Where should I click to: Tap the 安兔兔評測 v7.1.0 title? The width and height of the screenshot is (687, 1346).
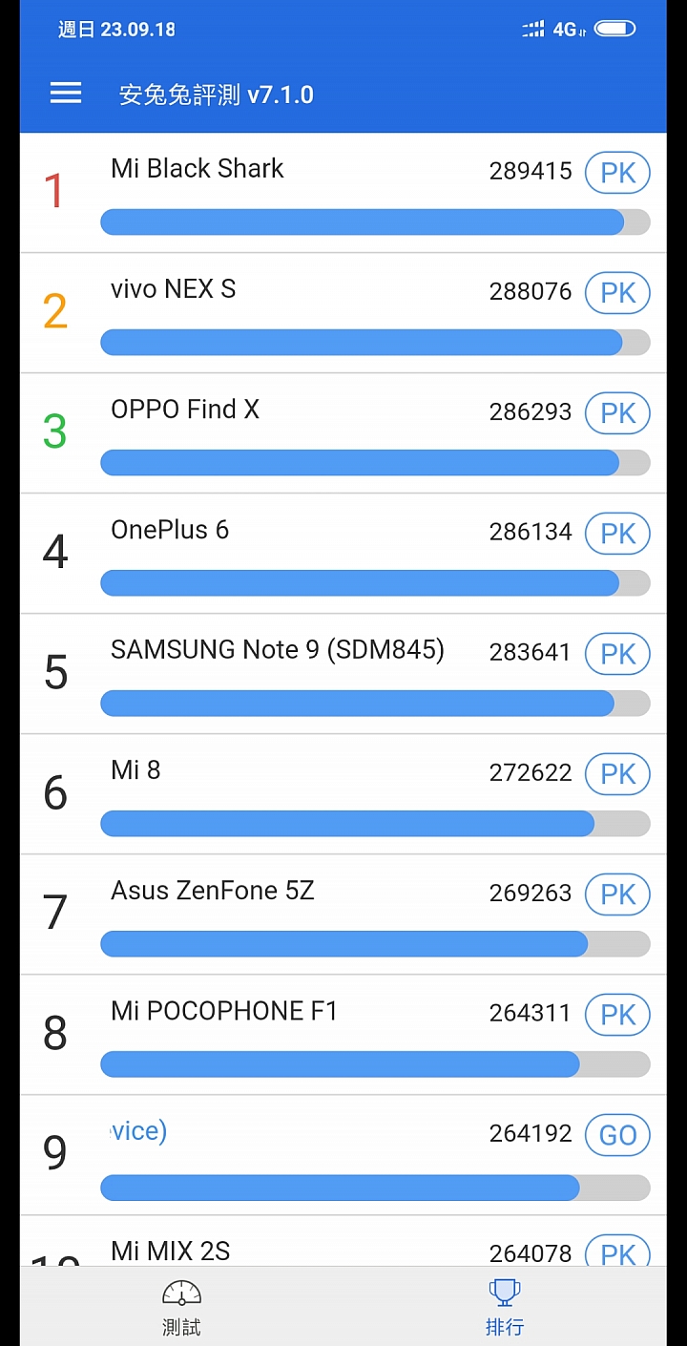[x=217, y=95]
